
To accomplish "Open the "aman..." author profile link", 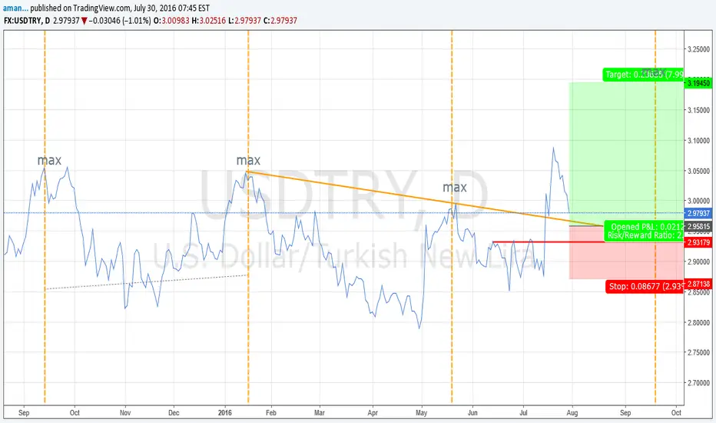I will coord(15,8).
